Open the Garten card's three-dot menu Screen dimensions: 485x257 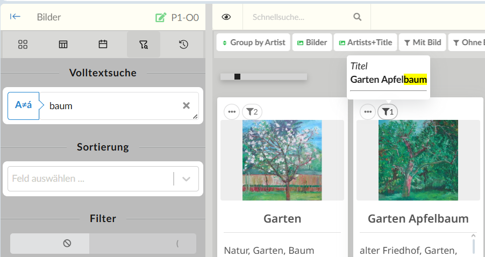pyautogui.click(x=232, y=112)
